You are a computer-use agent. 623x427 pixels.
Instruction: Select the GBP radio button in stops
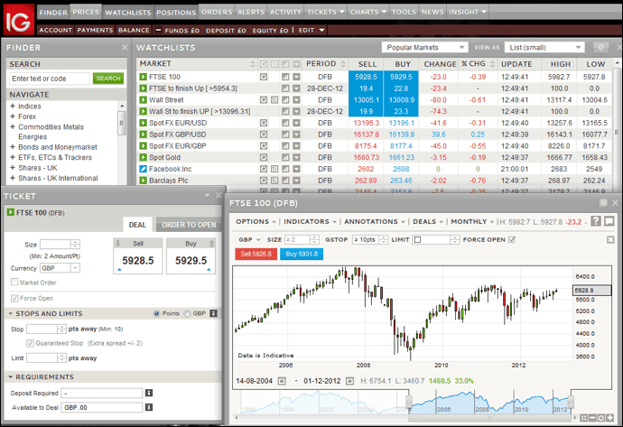pos(187,313)
